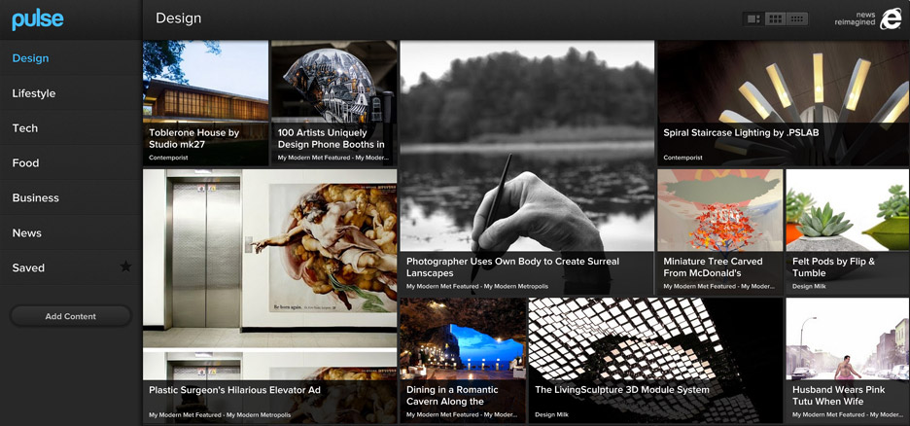Open the 100 Artists Phone Booths story

[x=333, y=102]
